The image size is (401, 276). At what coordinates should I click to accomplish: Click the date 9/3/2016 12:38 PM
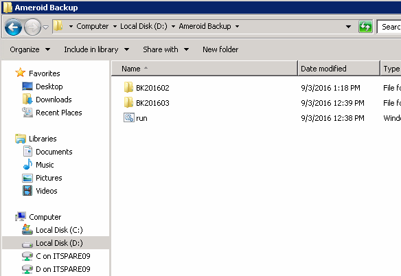coord(332,118)
